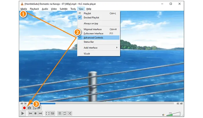203x118 pixels.
Task: Click the red Record button
Action: pos(24,108)
